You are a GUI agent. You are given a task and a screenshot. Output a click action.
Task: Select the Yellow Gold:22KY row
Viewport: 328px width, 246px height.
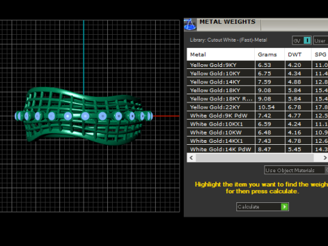click(258, 107)
